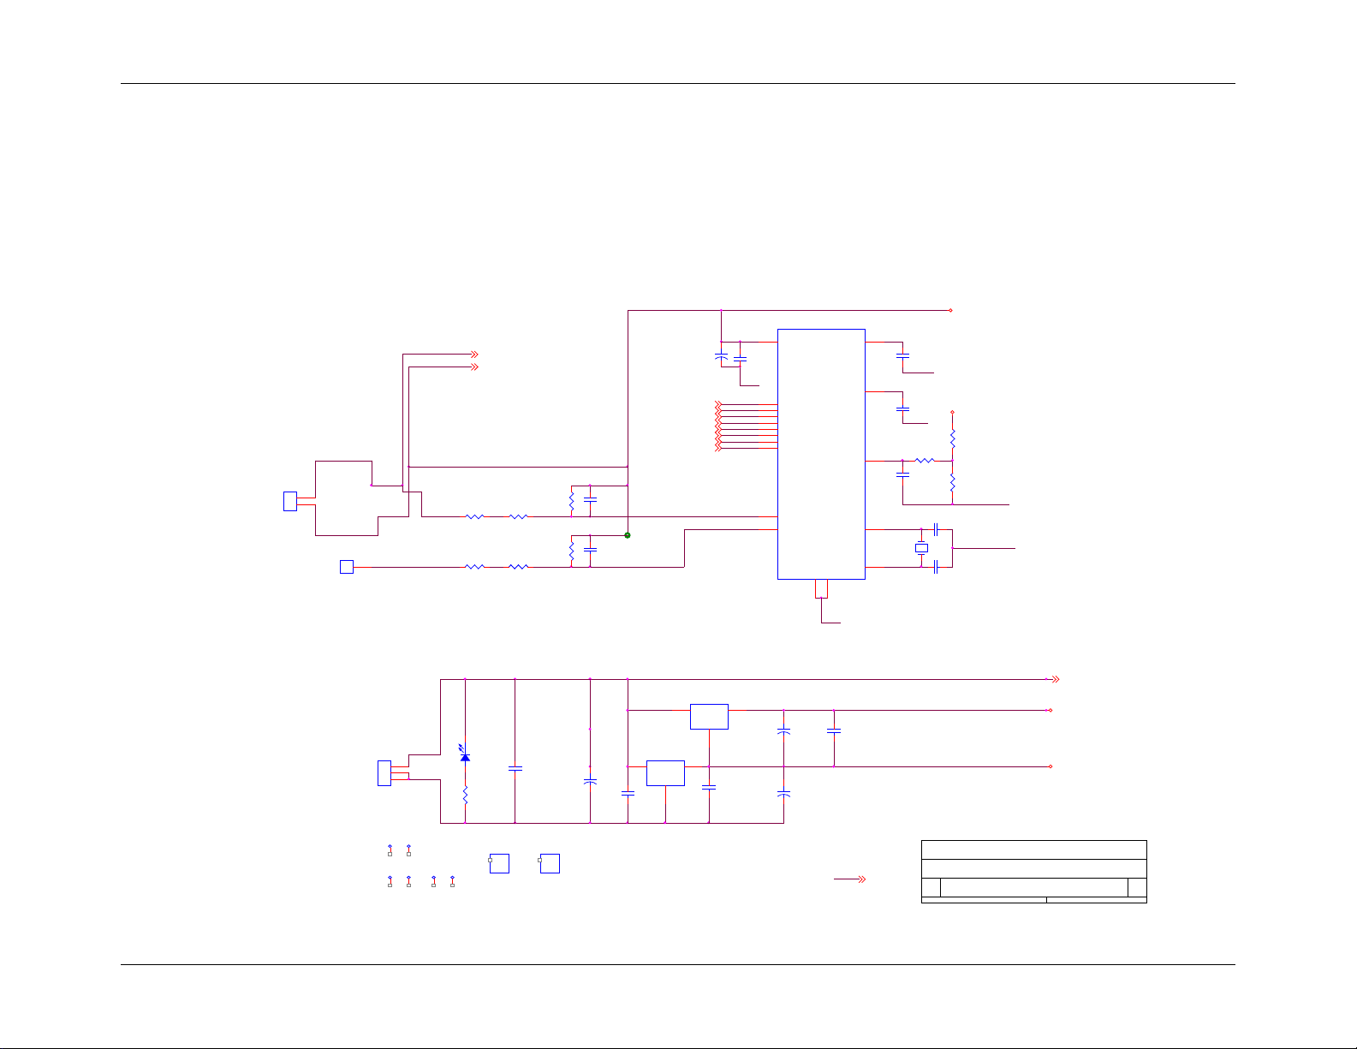Select the resistor below the LED

(x=465, y=796)
